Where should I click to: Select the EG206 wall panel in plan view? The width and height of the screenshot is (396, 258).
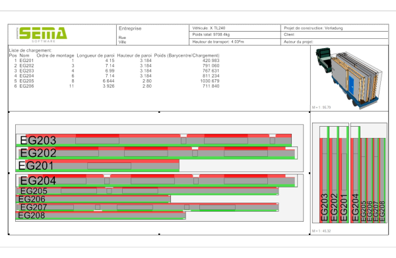[93, 199]
